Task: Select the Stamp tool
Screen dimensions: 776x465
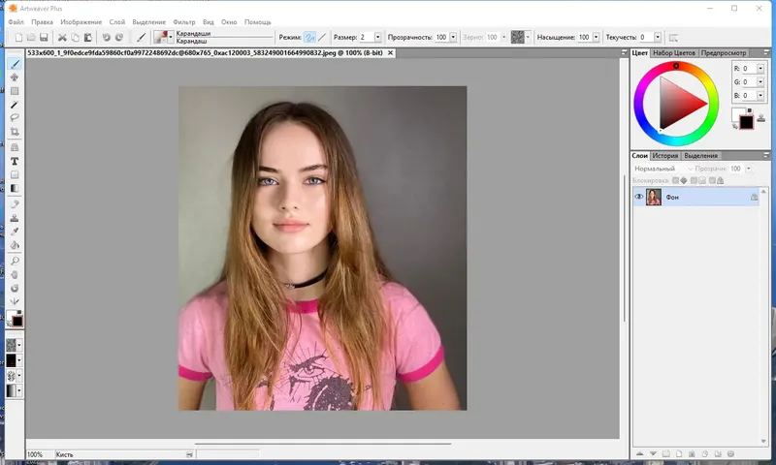Action: 15,218
